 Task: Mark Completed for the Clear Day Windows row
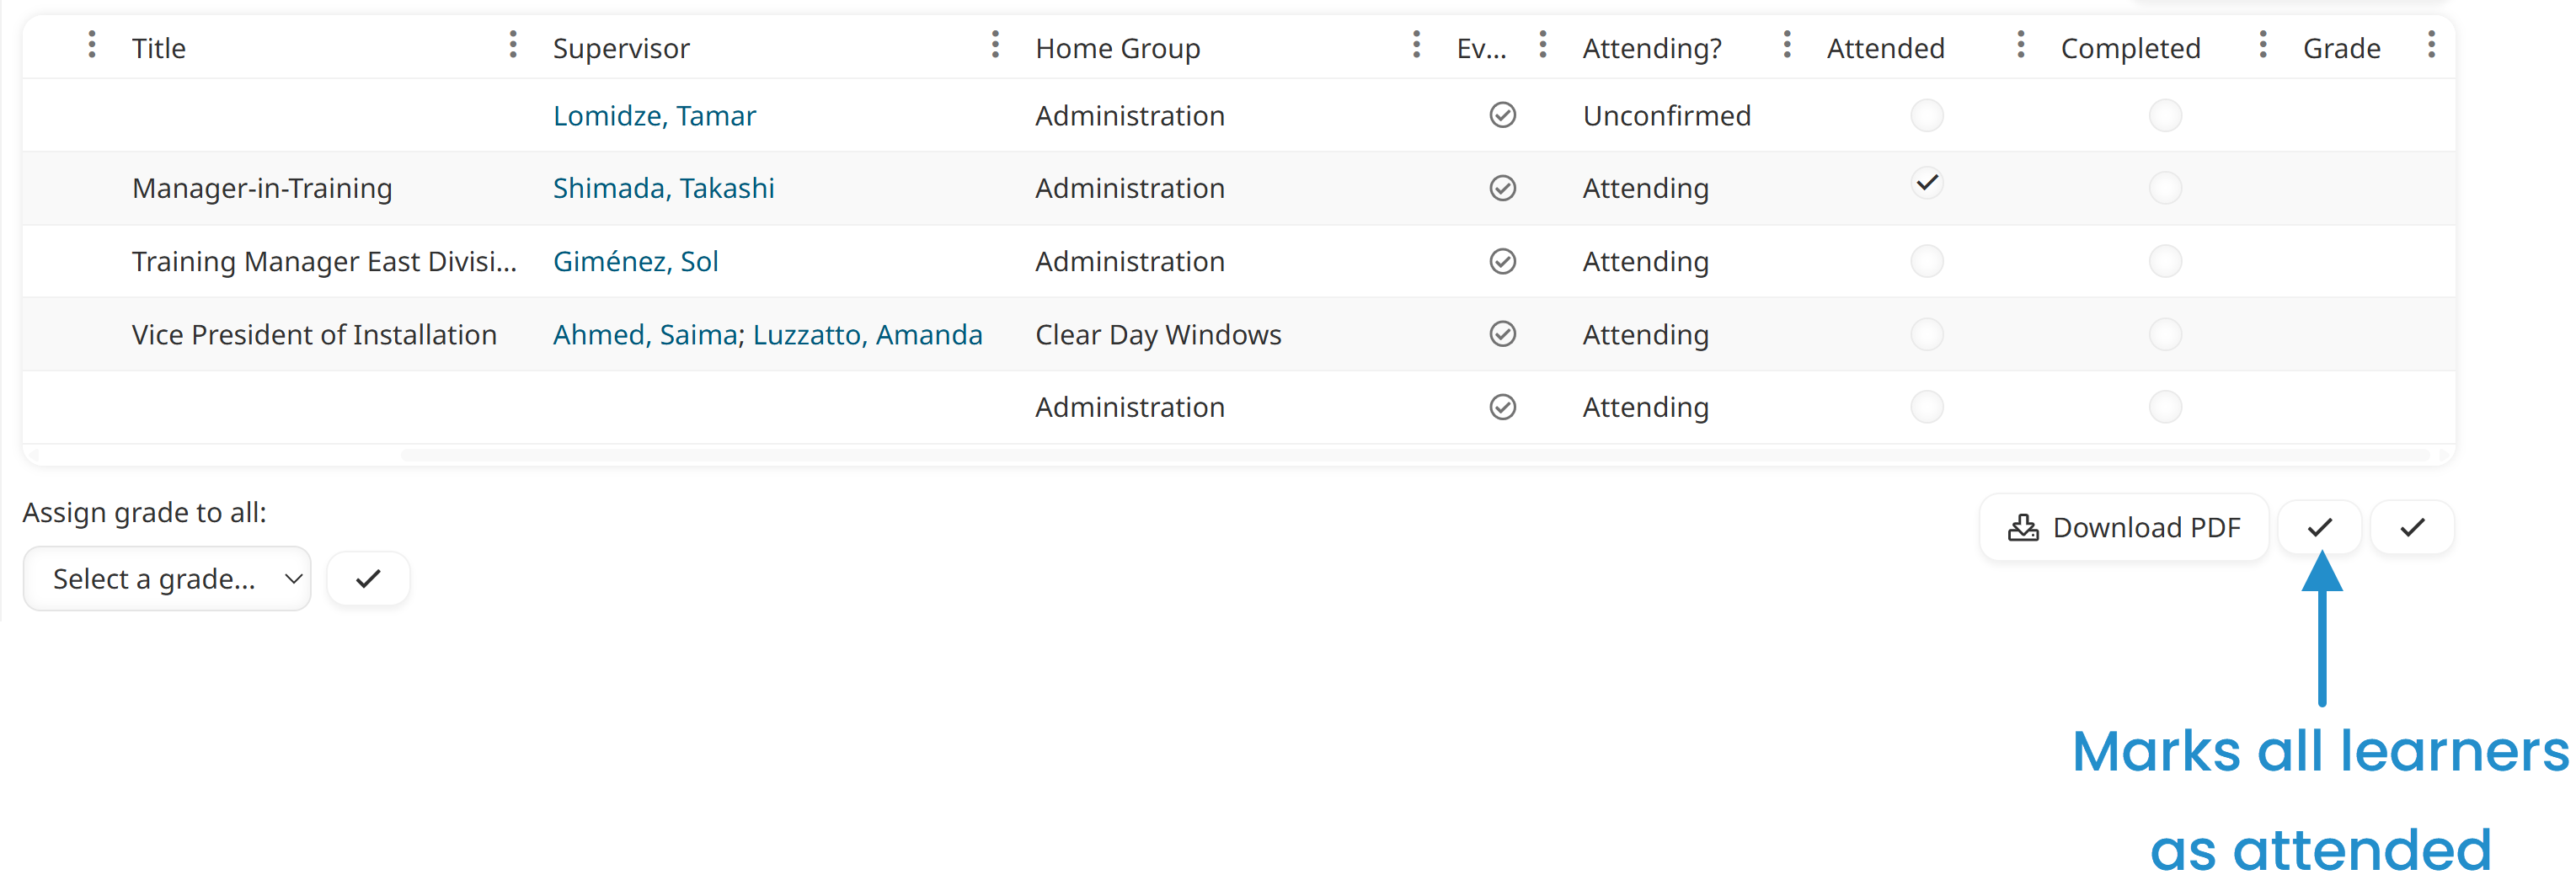point(2164,334)
